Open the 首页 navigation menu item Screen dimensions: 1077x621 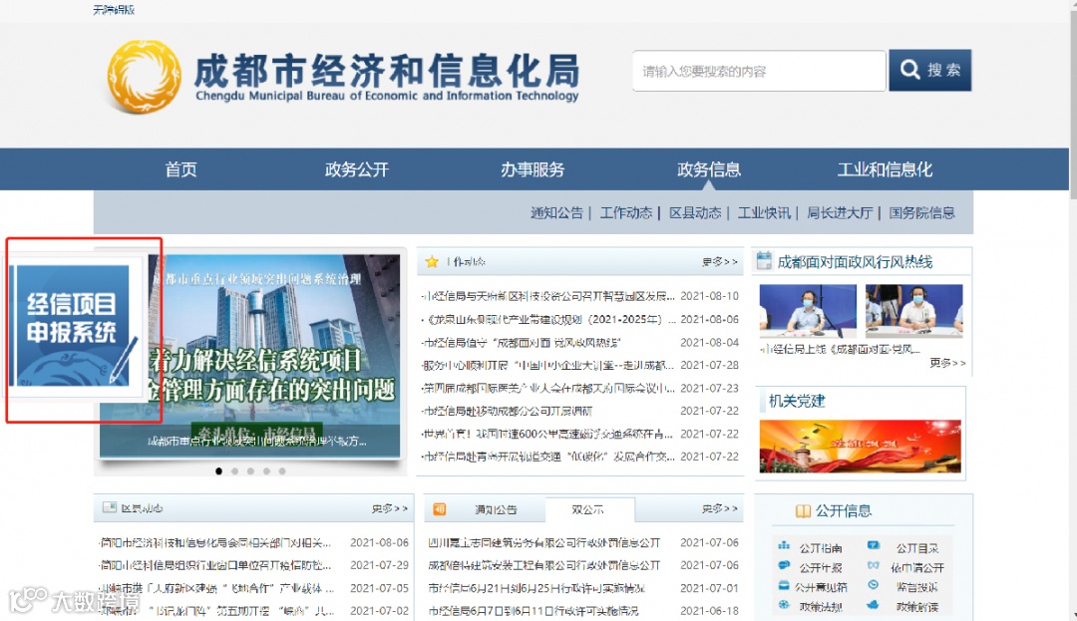coord(180,169)
